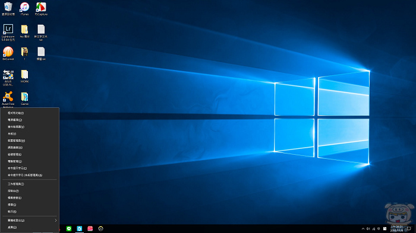Show hidden tray icons with the chevron

pos(363,229)
